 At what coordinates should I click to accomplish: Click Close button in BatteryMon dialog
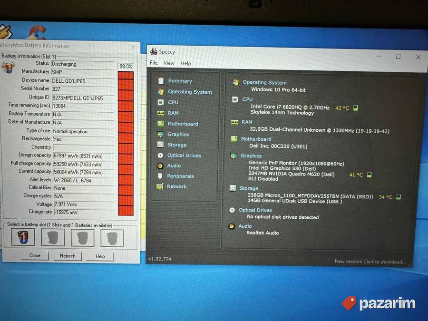tap(35, 255)
